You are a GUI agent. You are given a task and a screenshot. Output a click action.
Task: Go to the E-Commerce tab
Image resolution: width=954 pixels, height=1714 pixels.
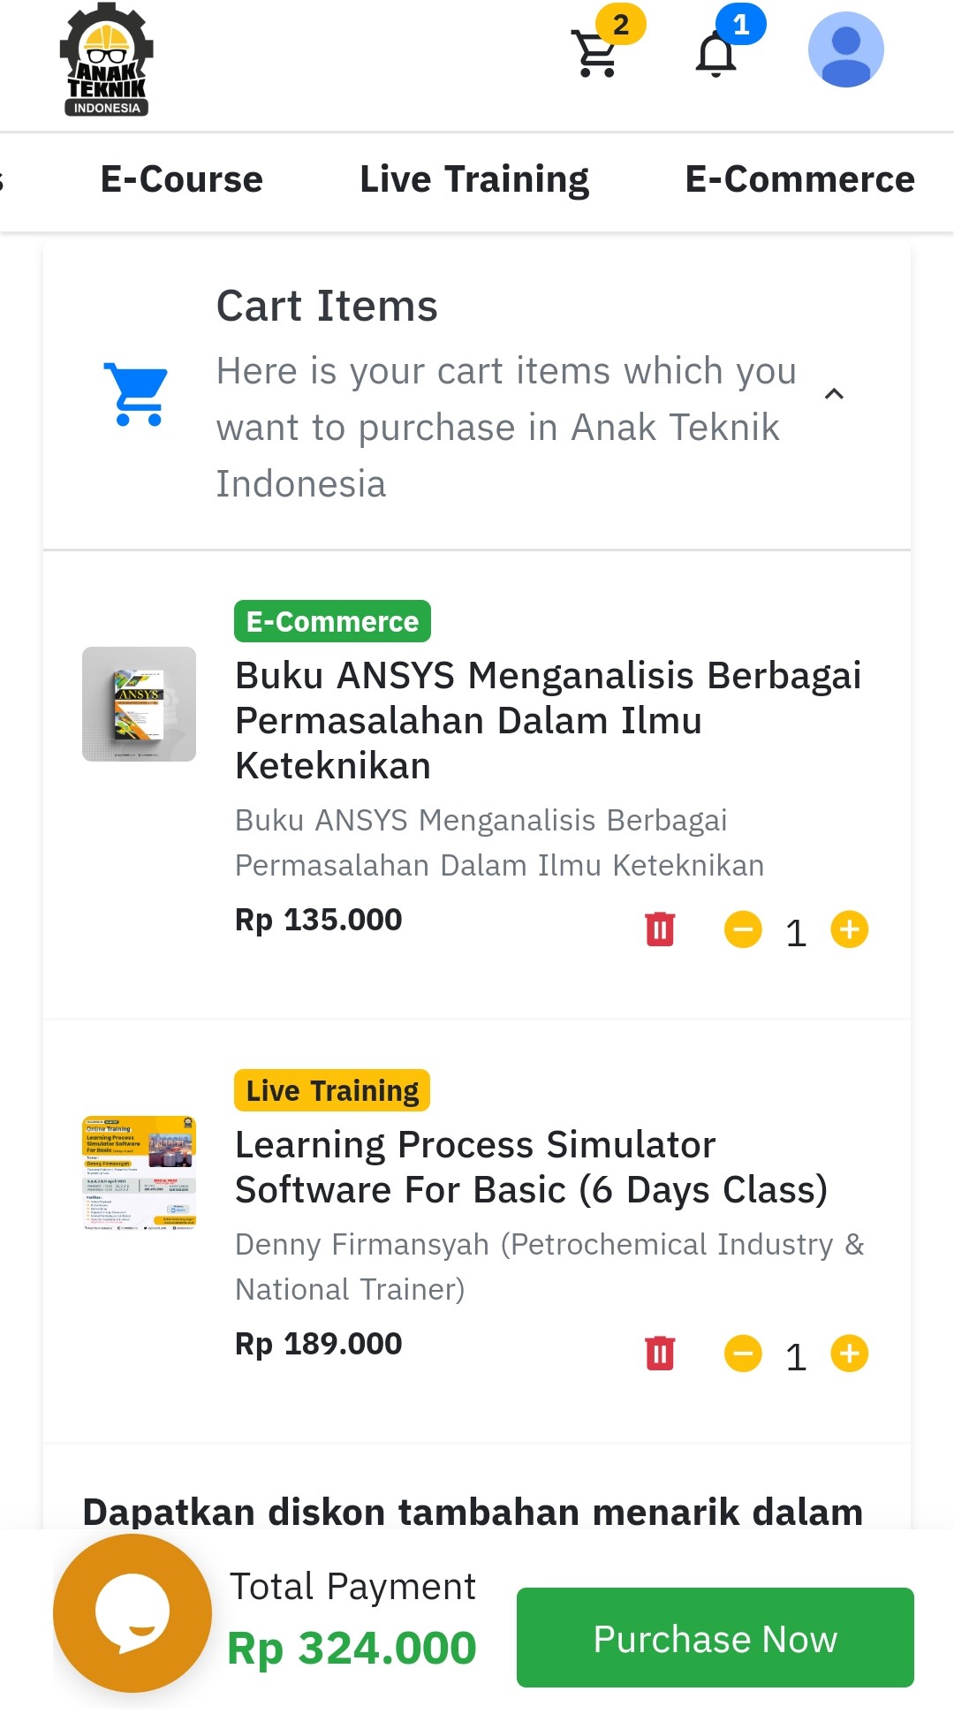[799, 179]
